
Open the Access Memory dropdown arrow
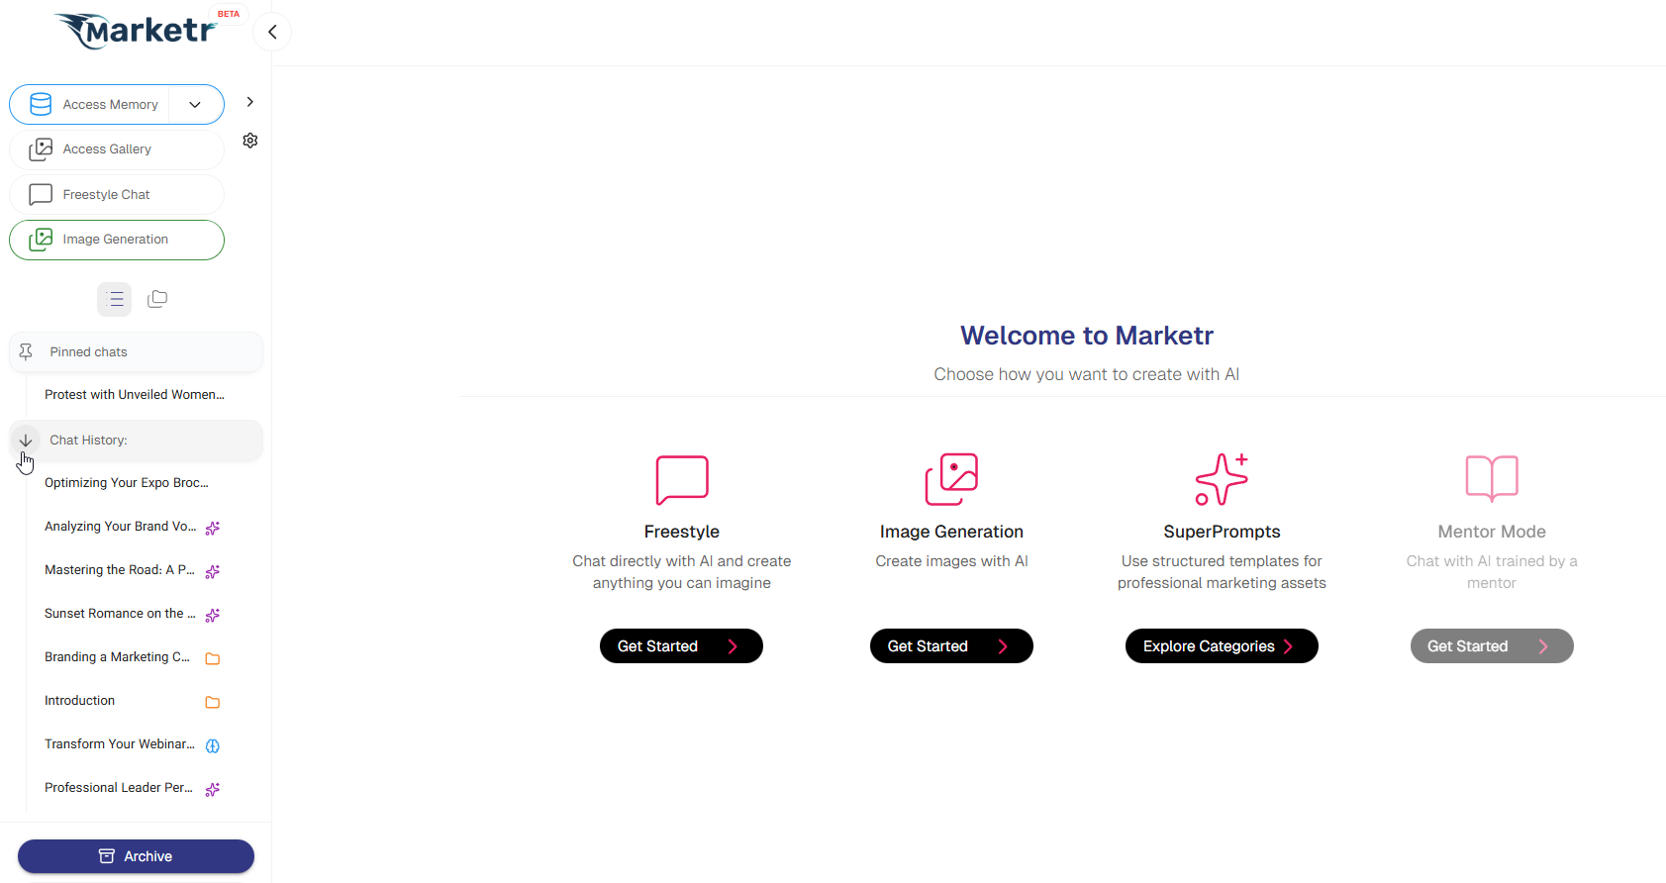195,104
